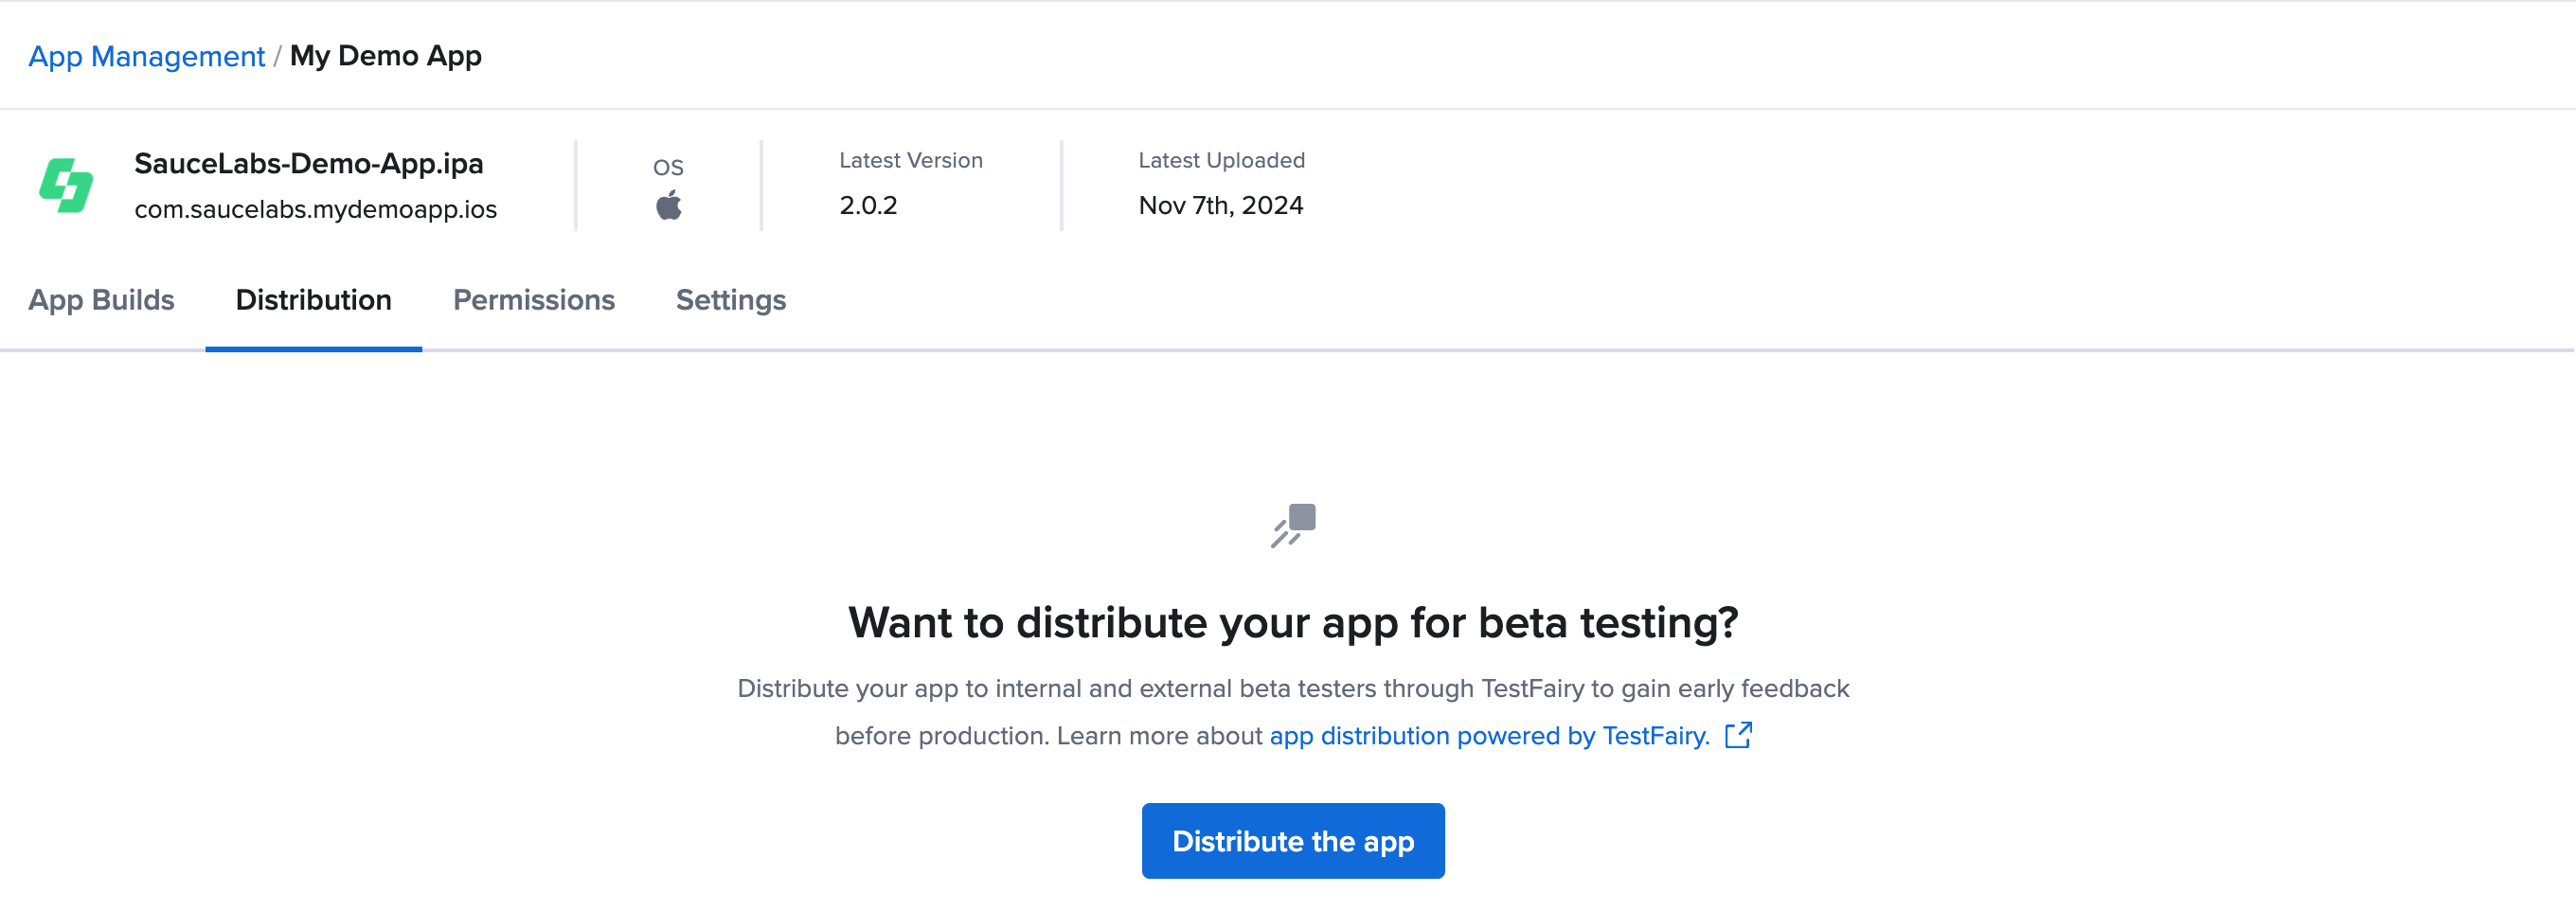Click the com.saucelabs.mydemoapp.ios bundle ID
The width and height of the screenshot is (2576, 911).
point(315,209)
